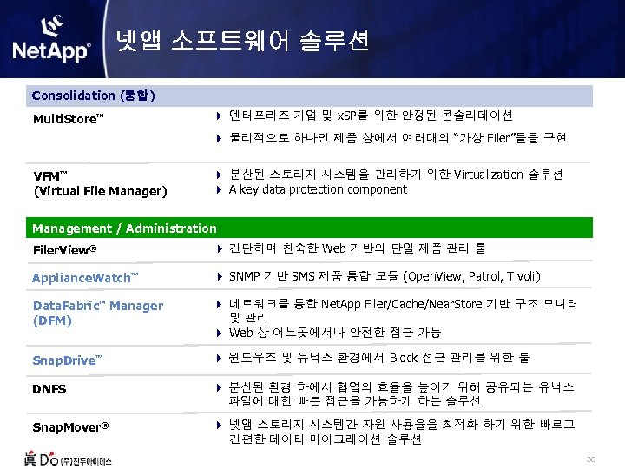Select "Web 상 어느곳에서나 안전한 접근 가능"
Viewport: 625px width, 469px height.
(335, 332)
